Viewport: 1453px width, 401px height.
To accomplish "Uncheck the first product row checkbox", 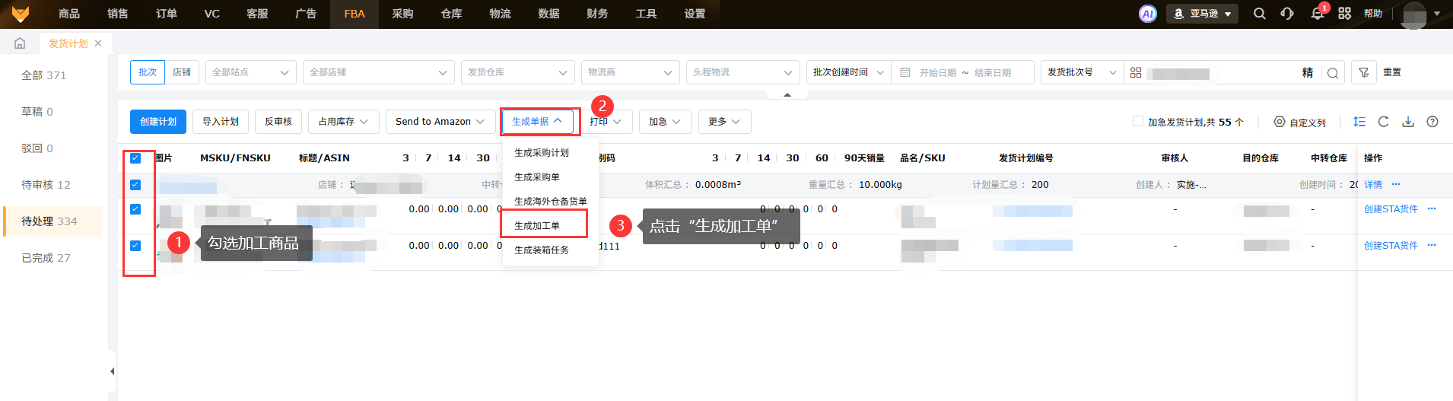I will click(x=135, y=209).
